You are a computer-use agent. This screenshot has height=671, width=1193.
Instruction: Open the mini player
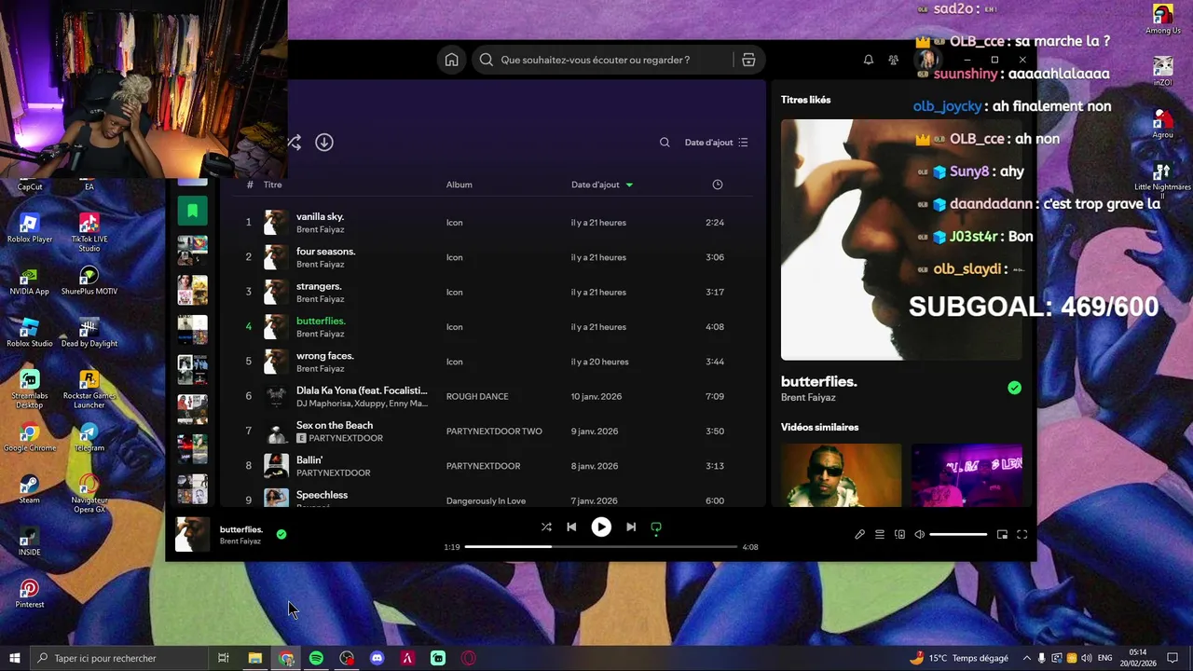[x=1002, y=534]
